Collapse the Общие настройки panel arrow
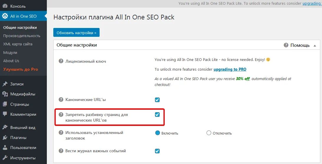The height and width of the screenshot is (164, 322). pyautogui.click(x=315, y=46)
